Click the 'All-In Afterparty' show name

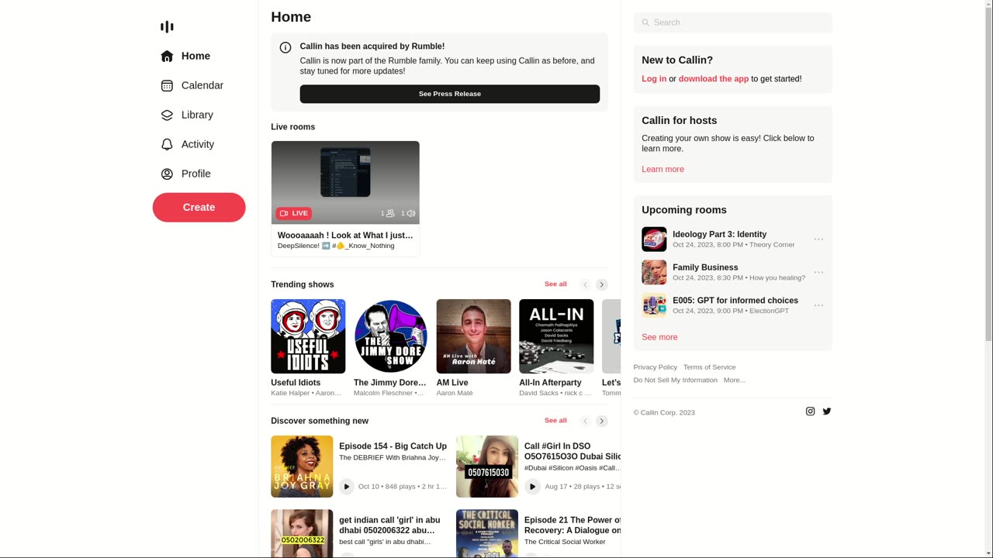point(550,383)
